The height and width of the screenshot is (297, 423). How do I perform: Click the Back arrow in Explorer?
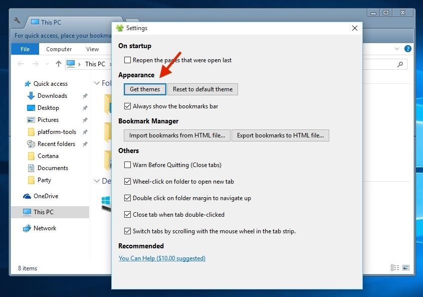(x=21, y=64)
